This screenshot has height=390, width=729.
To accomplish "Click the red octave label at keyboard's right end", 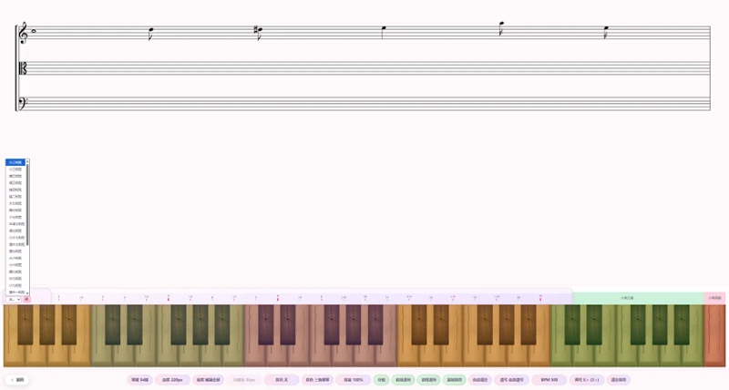I will 714,297.
